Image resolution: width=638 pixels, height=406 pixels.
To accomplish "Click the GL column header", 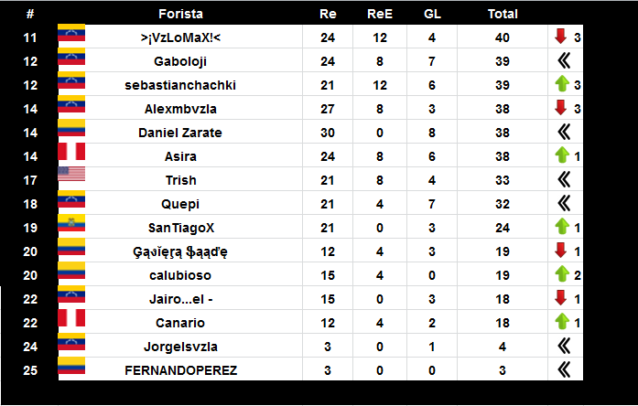I will pos(432,14).
